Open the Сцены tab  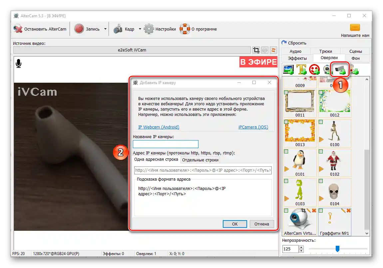click(x=355, y=51)
